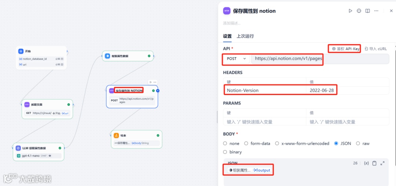Click the Notion-Version header key cell
The height and width of the screenshot is (186, 396).
(x=265, y=91)
